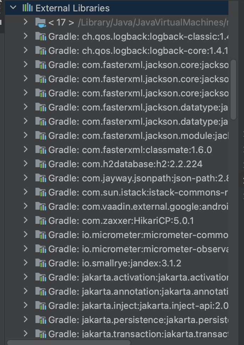Viewport: 244px width, 345px height.
Task: Click the library icon for jakarta.annotation
Action: pyautogui.click(x=41, y=291)
